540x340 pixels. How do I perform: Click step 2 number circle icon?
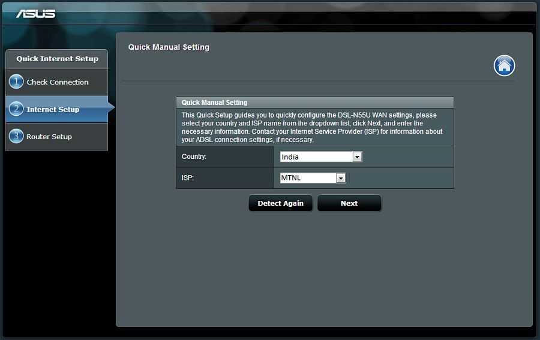16,109
